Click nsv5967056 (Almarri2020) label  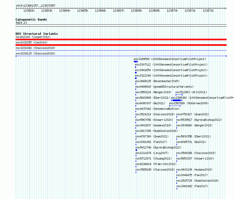point(154,120)
